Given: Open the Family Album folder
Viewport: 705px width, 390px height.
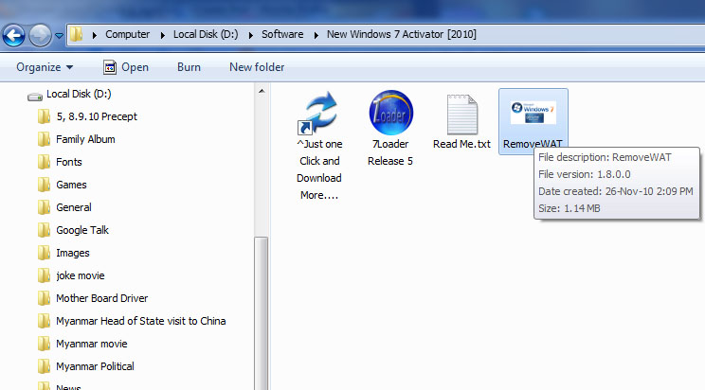Looking at the screenshot, I should click(x=85, y=139).
